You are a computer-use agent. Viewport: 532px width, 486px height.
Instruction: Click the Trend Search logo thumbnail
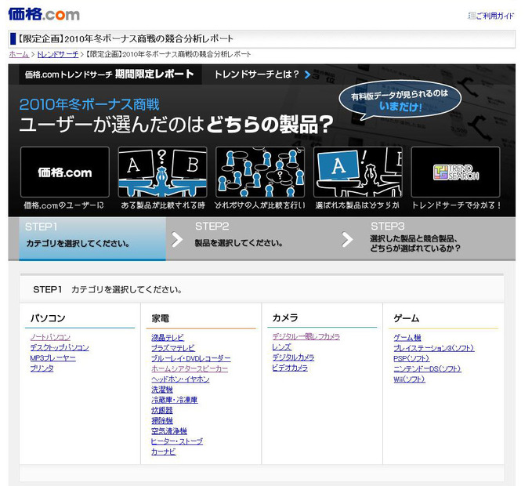click(x=456, y=172)
